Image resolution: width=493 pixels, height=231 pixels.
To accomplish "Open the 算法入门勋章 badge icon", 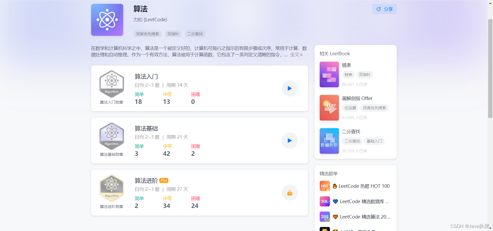I will tap(112, 84).
